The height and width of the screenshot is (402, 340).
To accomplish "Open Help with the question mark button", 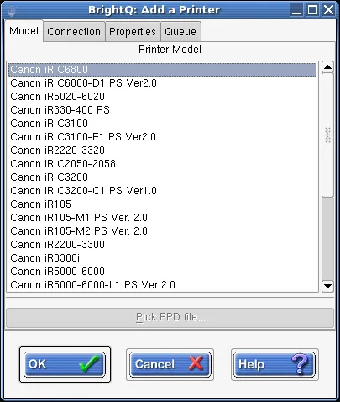I will click(x=275, y=364).
